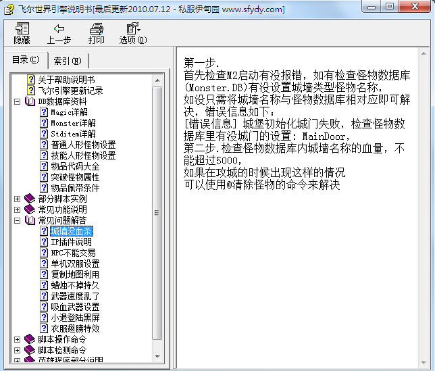Click the 打印 (Print) toolbar icon

[97, 29]
